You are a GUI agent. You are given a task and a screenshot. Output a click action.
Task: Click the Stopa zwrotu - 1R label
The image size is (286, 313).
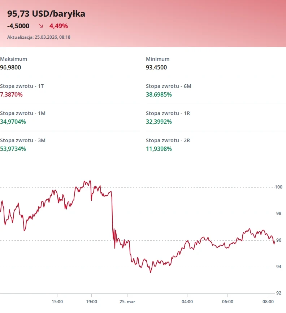coord(168,113)
